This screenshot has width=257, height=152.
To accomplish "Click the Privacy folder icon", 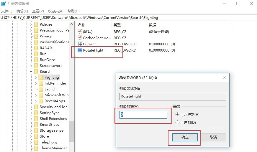I will click(36, 36).
